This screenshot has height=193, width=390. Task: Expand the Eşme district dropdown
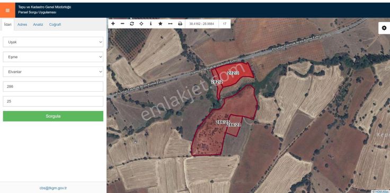tap(53, 57)
